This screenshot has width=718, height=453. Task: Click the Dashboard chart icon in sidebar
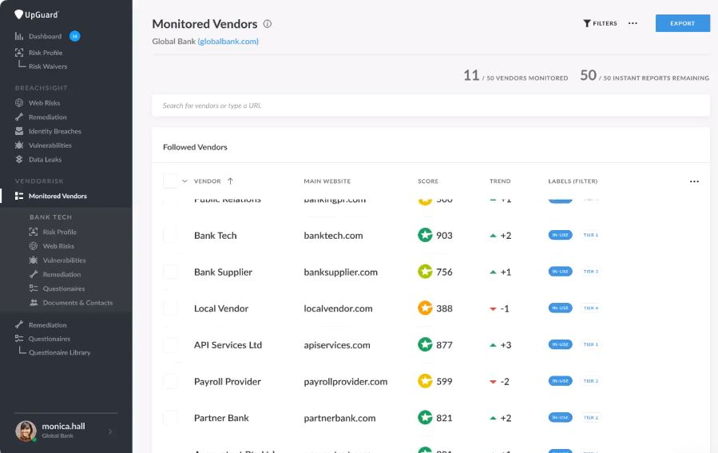[x=19, y=36]
